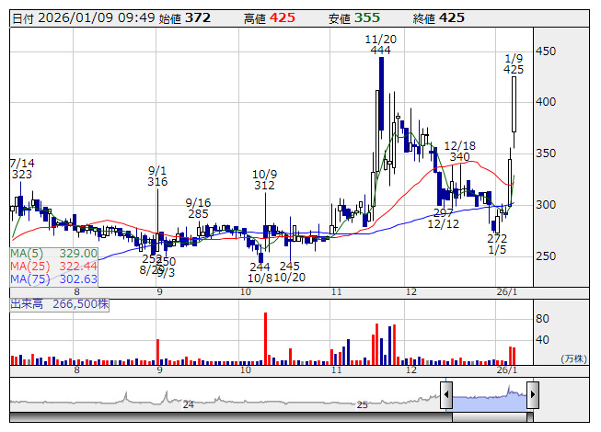The width and height of the screenshot is (601, 432).
Task: Click the 272 1/5 low price label
Action: (497, 244)
